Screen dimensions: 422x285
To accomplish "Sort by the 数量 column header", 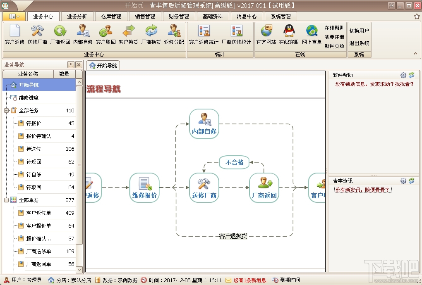I will [64, 74].
